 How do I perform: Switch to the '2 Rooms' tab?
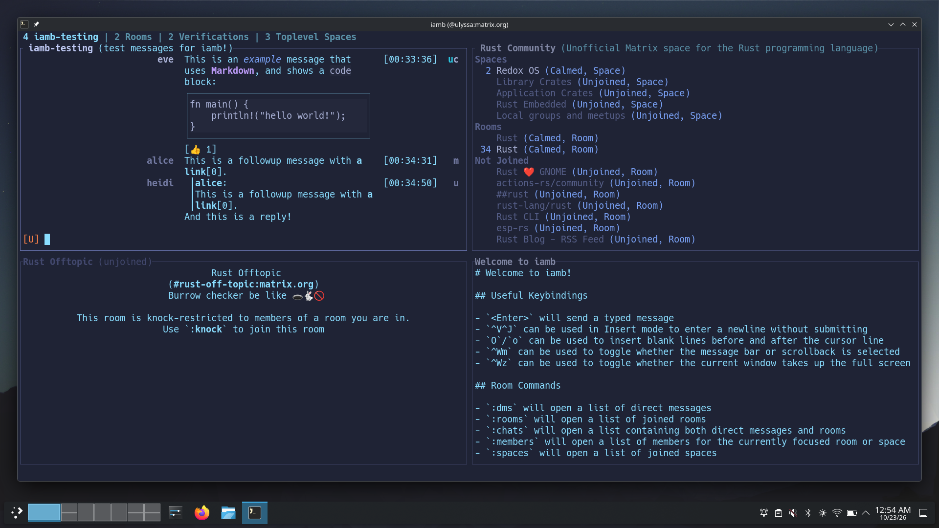click(133, 37)
